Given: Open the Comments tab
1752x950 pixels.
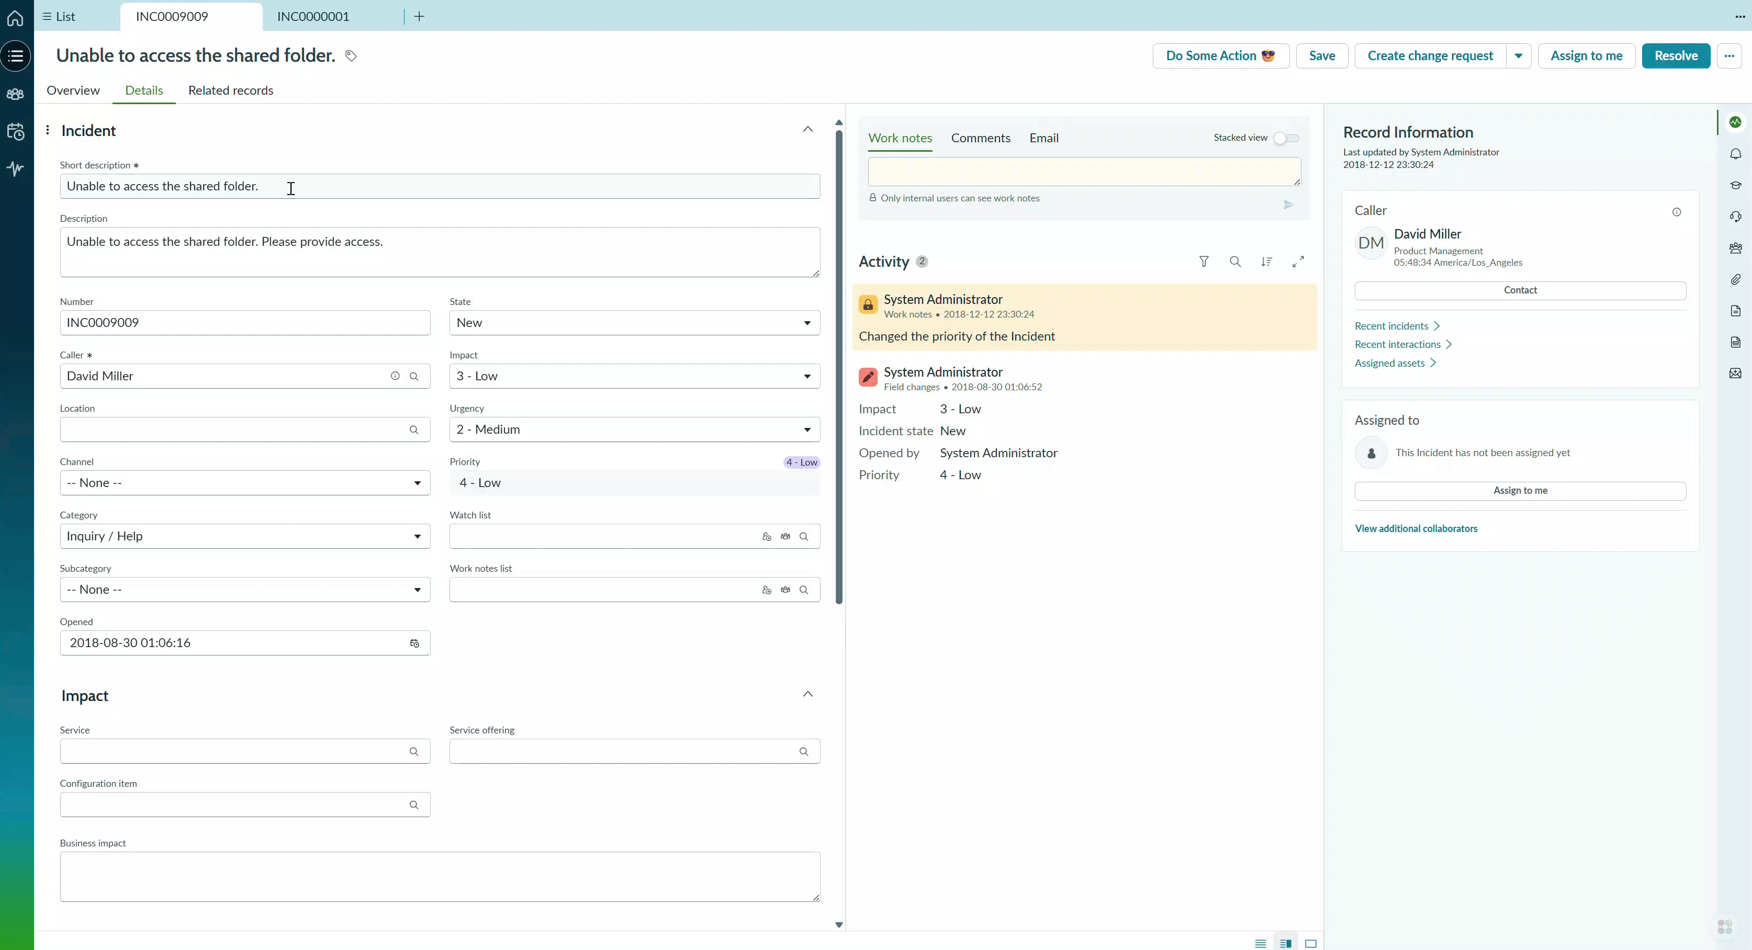Looking at the screenshot, I should click(x=980, y=138).
